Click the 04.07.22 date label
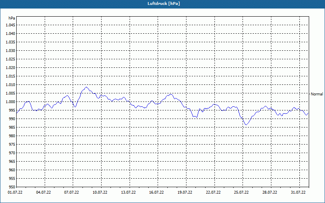 pos(43,192)
